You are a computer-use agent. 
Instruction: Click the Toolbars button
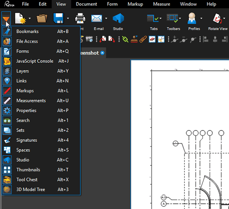coord(172,18)
